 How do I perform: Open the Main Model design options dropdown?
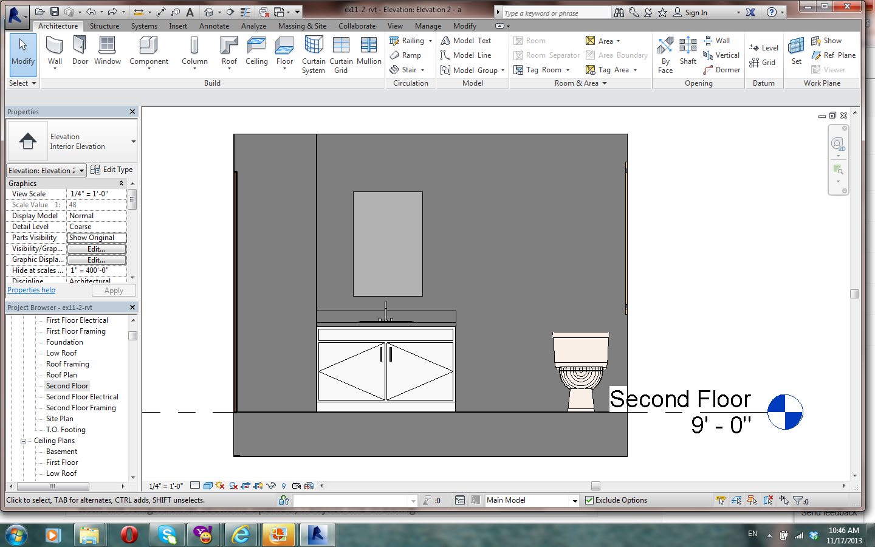pyautogui.click(x=575, y=500)
